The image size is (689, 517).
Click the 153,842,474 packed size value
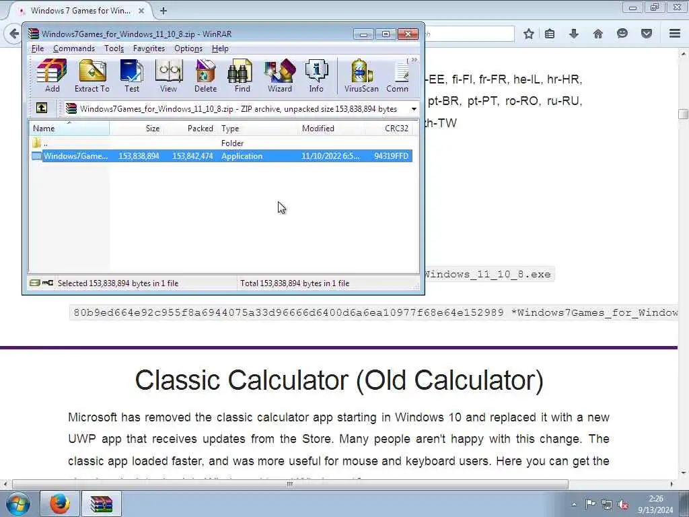point(192,156)
